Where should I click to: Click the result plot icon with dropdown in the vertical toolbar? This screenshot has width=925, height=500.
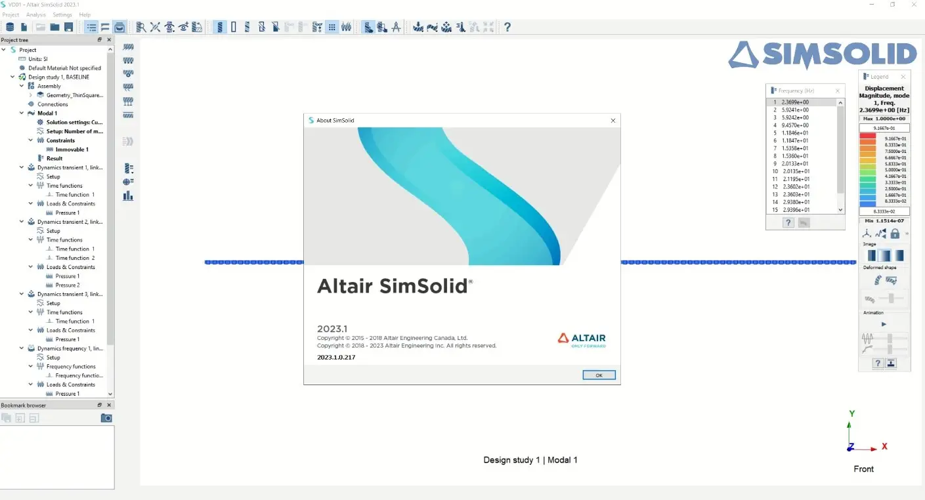coord(128,169)
